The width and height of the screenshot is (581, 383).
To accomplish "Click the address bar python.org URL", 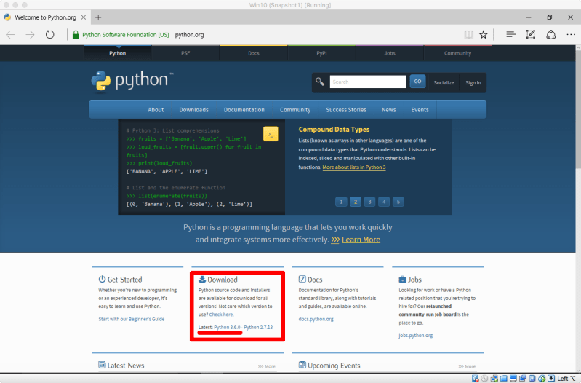I will (x=189, y=35).
